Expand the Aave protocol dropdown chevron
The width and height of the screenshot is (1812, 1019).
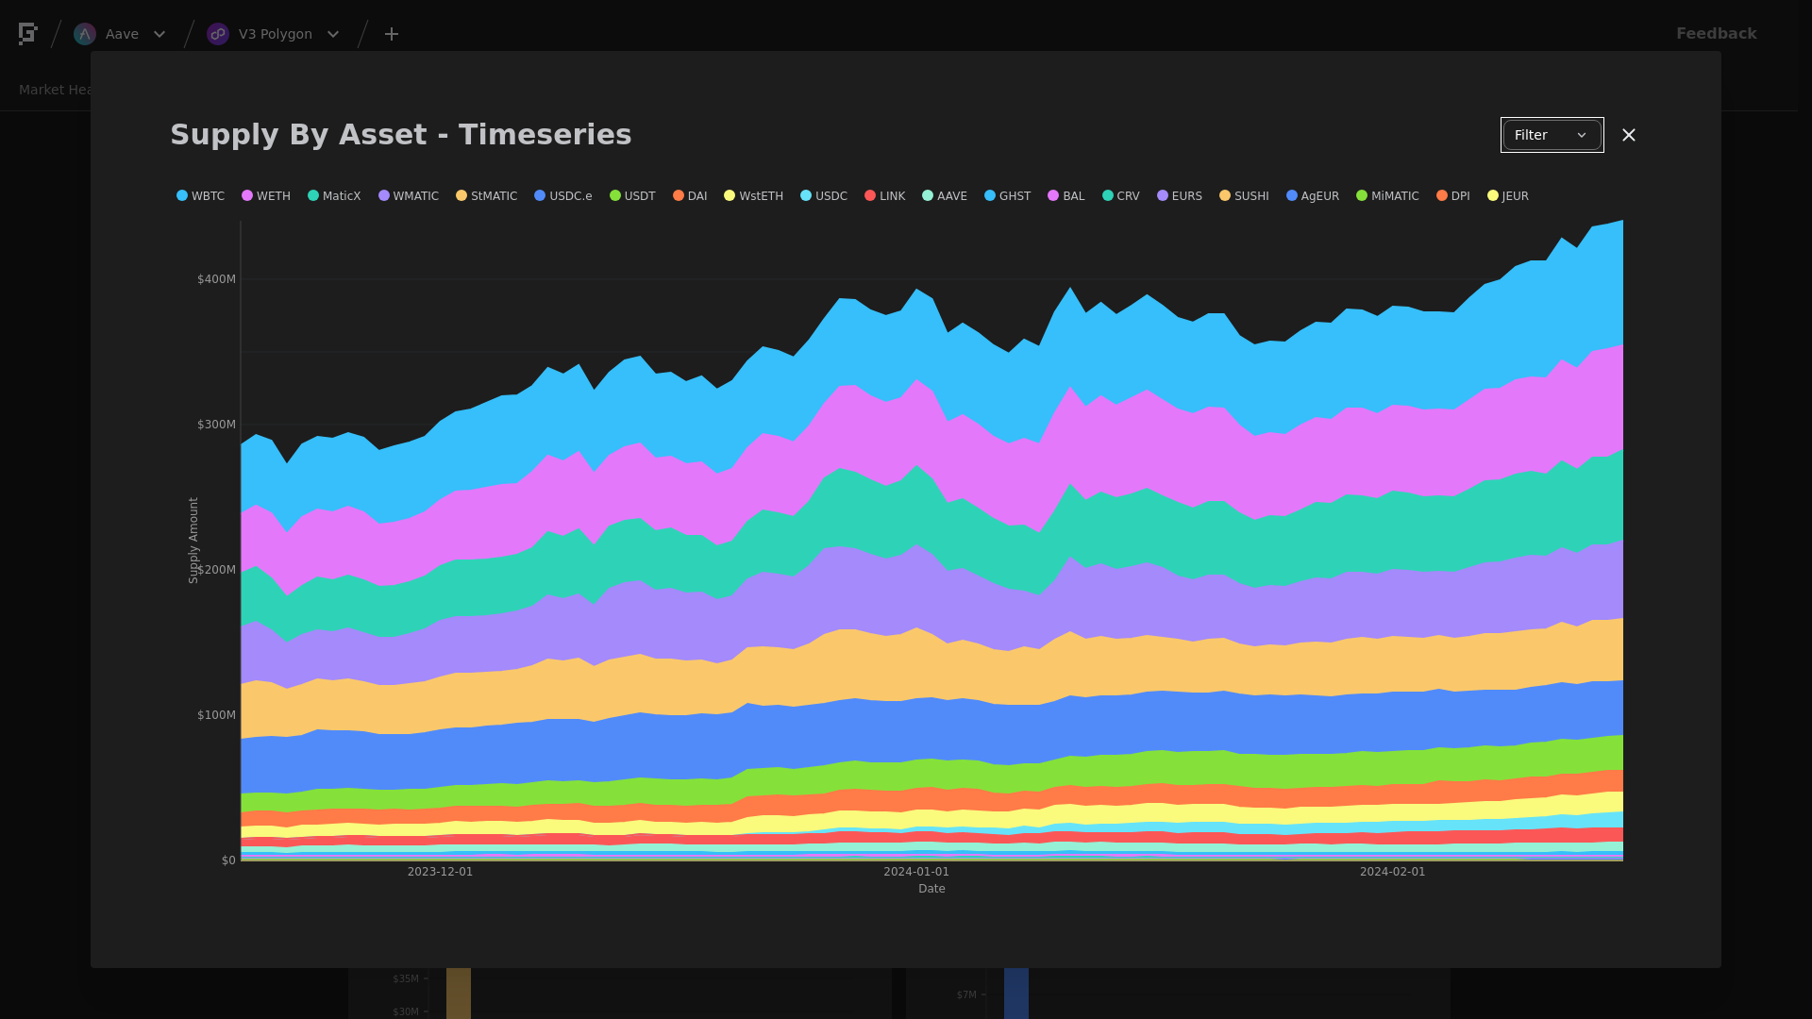tap(159, 34)
